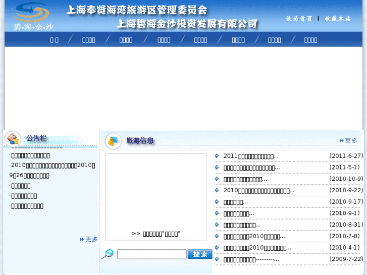The height and width of the screenshot is (275, 367).
Task: Click bullet icon of the 2010-7-8 news row
Action: point(217,236)
